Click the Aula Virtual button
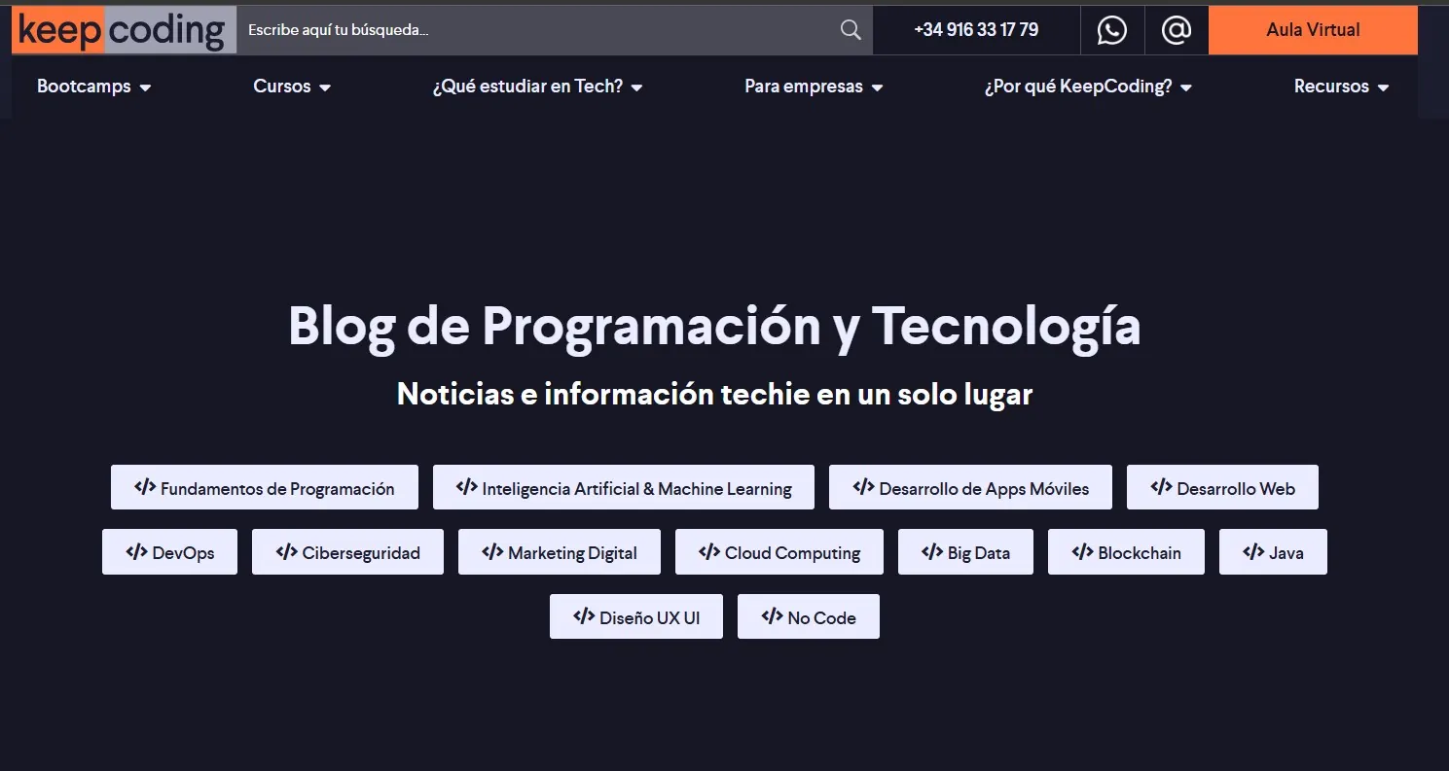 (1312, 29)
